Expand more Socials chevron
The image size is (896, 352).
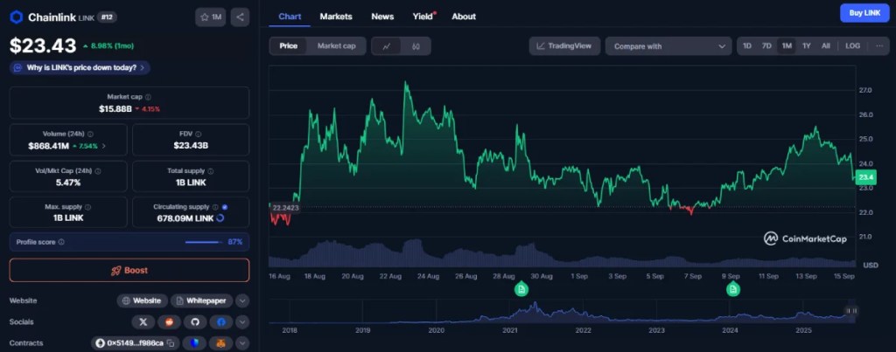point(242,322)
